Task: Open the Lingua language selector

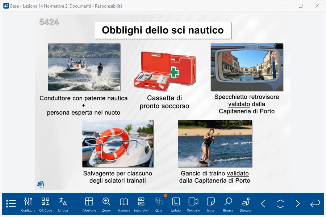Action: 63,204
